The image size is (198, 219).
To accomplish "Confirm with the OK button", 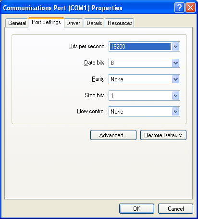I will point(136,208).
